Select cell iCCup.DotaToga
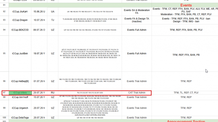The height and width of the screenshot is (122, 218). click(x=20, y=117)
